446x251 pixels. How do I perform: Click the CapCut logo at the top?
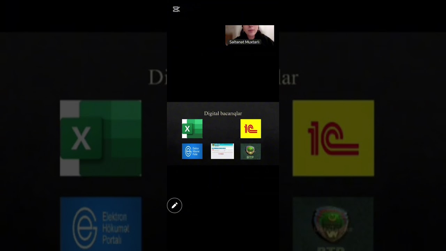coord(176,9)
